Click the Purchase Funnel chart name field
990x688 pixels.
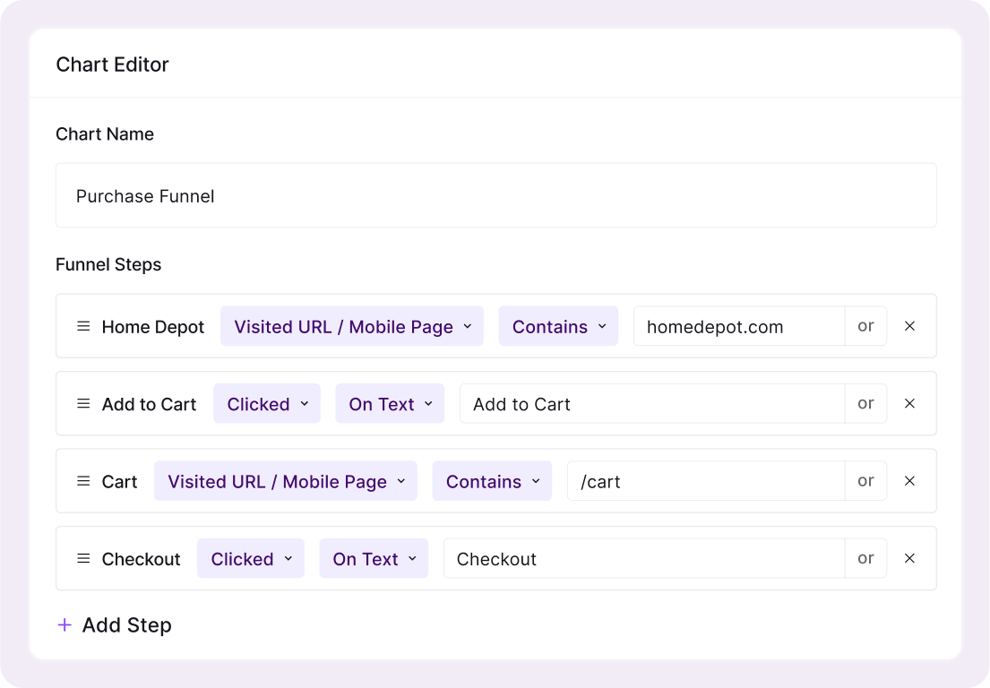495,195
